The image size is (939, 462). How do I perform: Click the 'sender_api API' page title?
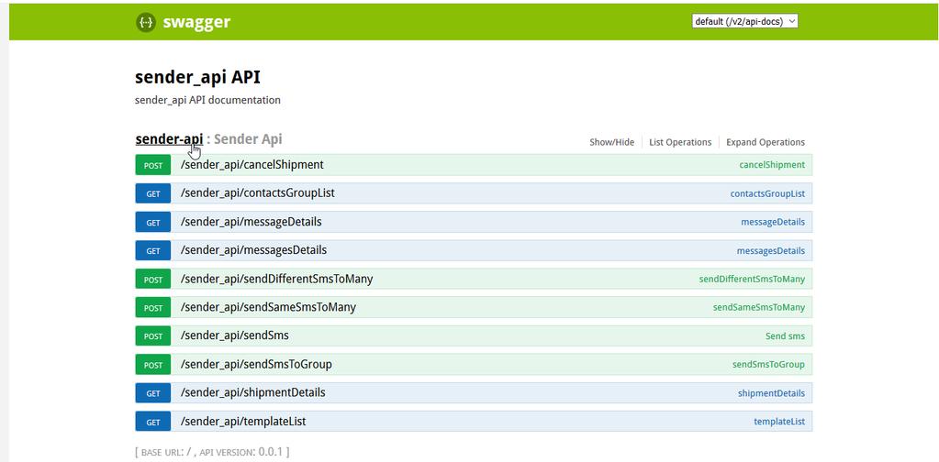[x=197, y=78]
